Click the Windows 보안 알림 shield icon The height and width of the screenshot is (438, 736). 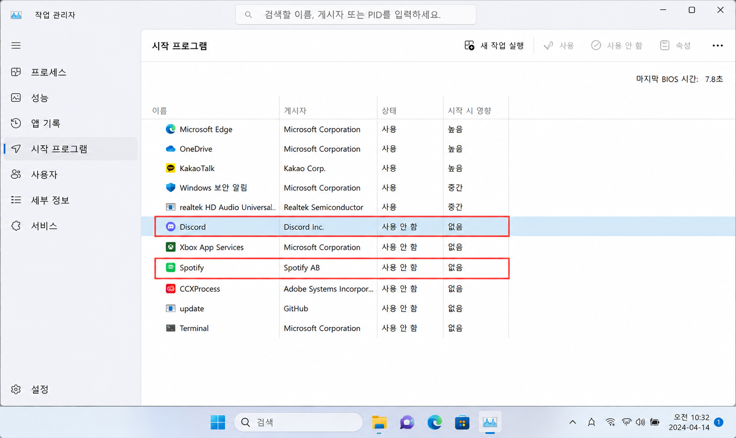[x=170, y=187]
